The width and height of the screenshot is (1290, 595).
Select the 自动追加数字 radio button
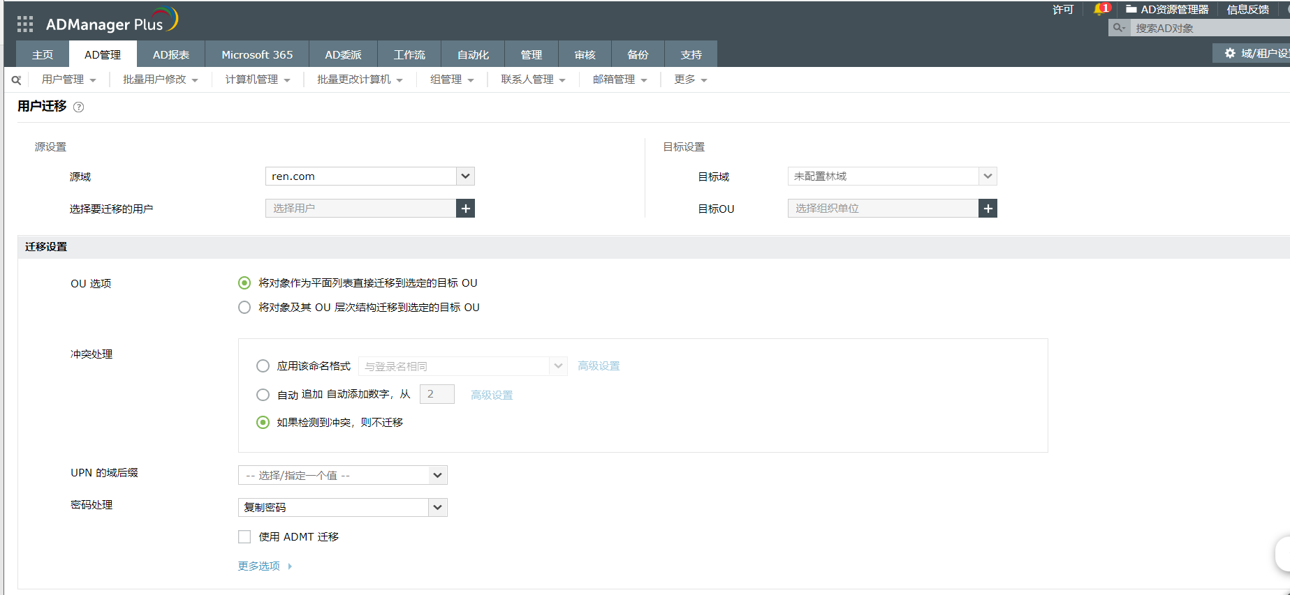tap(263, 395)
